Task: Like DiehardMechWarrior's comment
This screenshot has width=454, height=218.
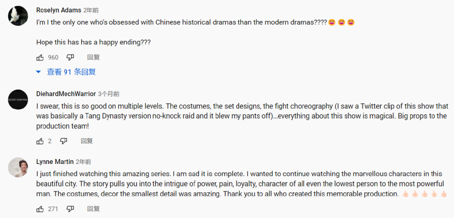Action: [40, 141]
